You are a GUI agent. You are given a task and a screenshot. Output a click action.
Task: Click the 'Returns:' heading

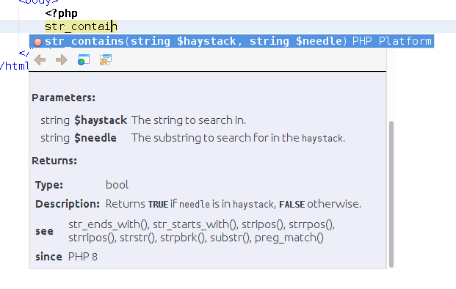click(54, 161)
